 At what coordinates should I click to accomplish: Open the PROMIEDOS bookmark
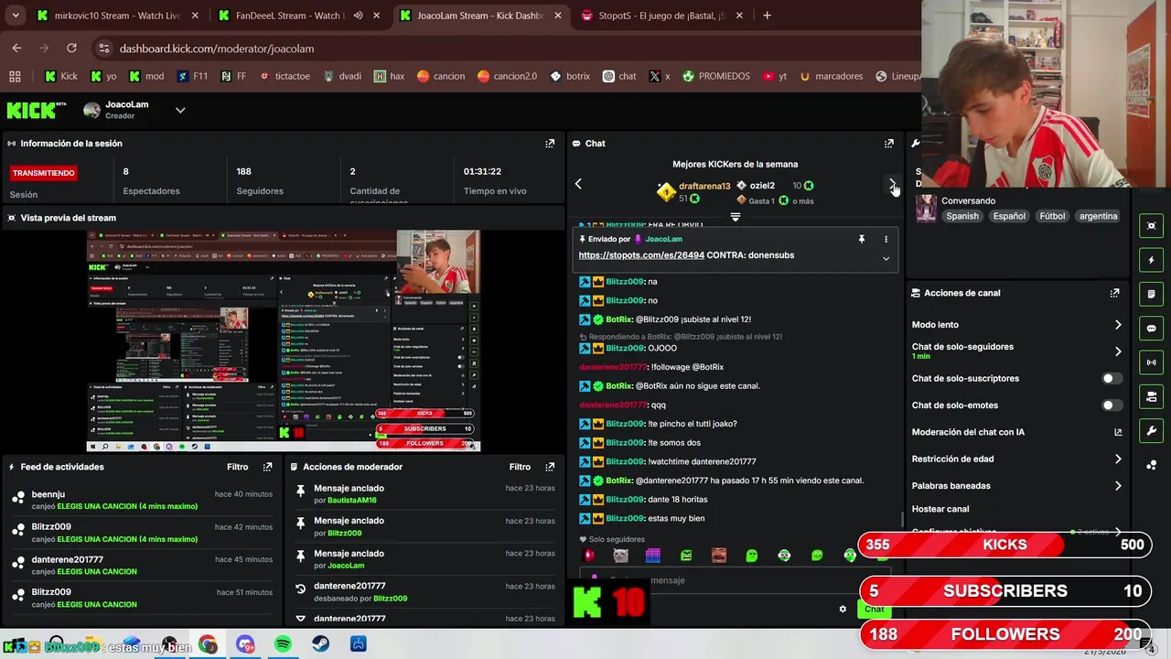(715, 76)
